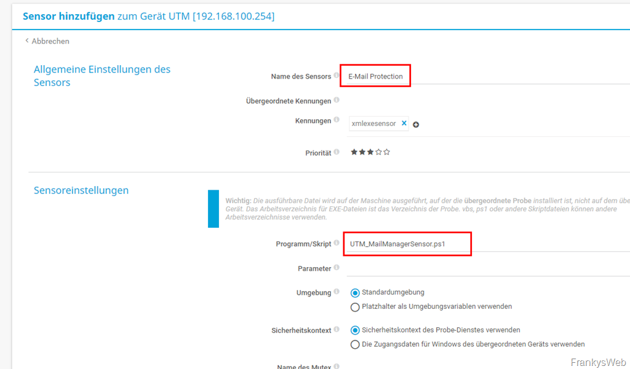Viewport: 630px width, 369px height.
Task: Set priority to five stars
Action: pos(386,152)
